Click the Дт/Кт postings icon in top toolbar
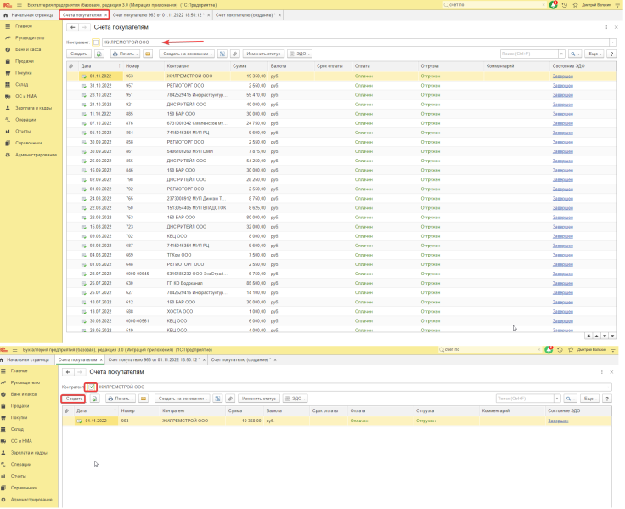 click(222, 54)
